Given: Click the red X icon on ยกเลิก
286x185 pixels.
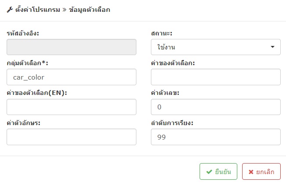Looking at the screenshot, I should coord(251,172).
